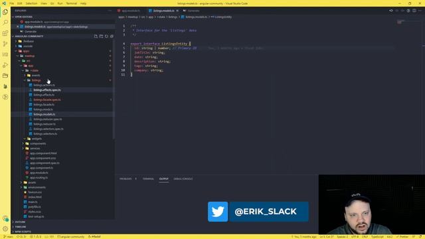Expand the services folder
This screenshot has height=239, width=425.
[x=35, y=149]
